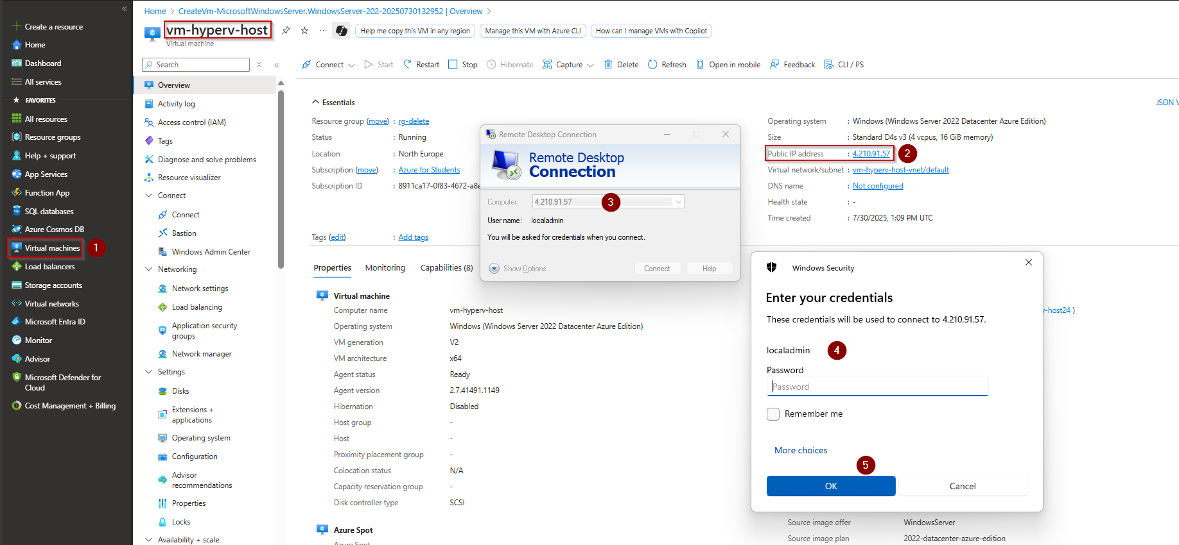Click More choices link
Image resolution: width=1179 pixels, height=545 pixels.
click(x=801, y=451)
